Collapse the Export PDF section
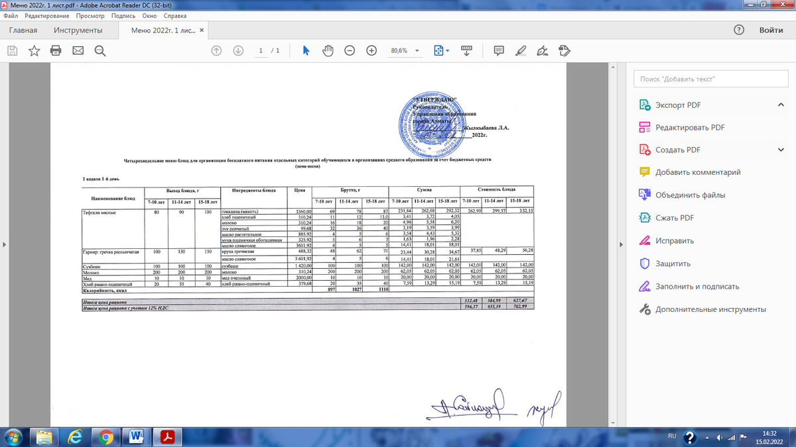Viewport: 796px width, 447px height. pyautogui.click(x=781, y=105)
